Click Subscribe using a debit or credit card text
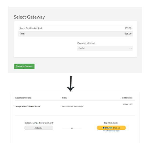Viewport: 147px width, 143px height. (x=39, y=123)
